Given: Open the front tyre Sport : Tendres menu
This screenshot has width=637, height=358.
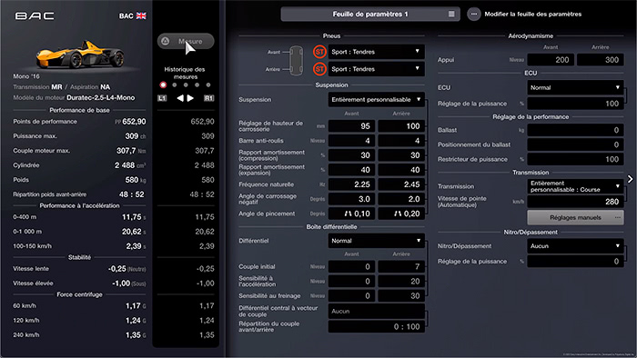Looking at the screenshot, I should (376, 52).
